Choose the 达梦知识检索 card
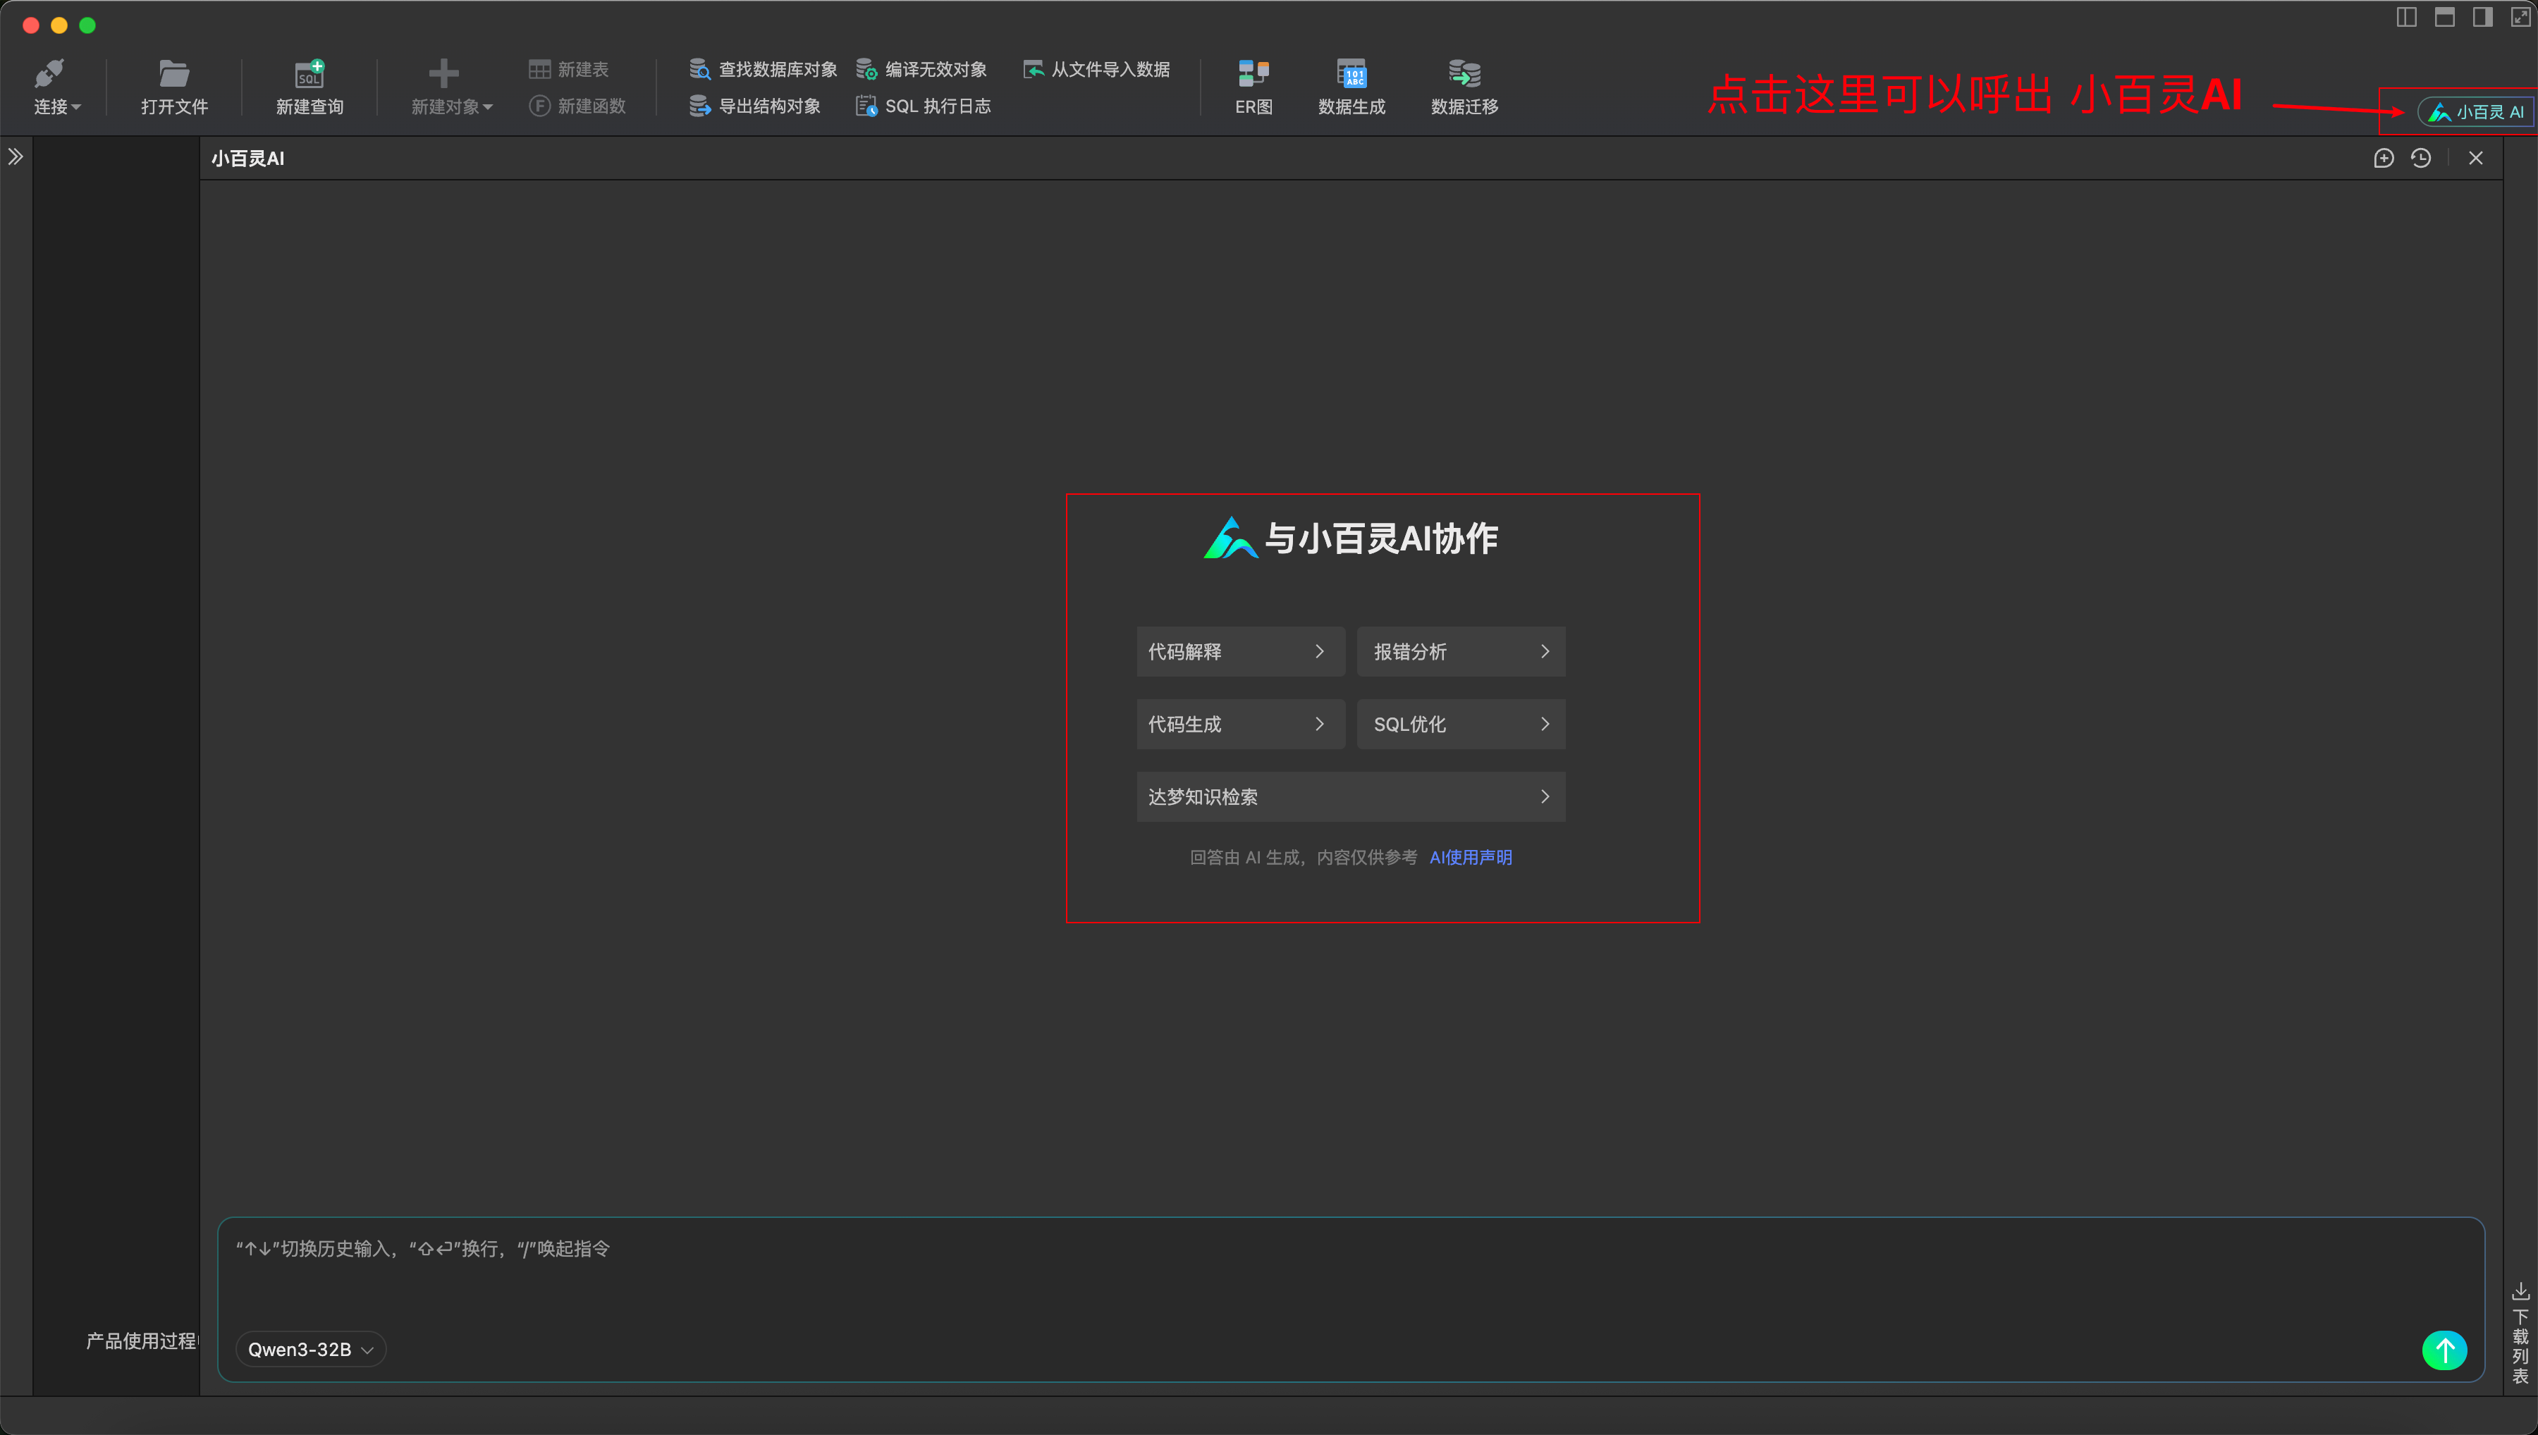Image resolution: width=2538 pixels, height=1435 pixels. [1349, 796]
